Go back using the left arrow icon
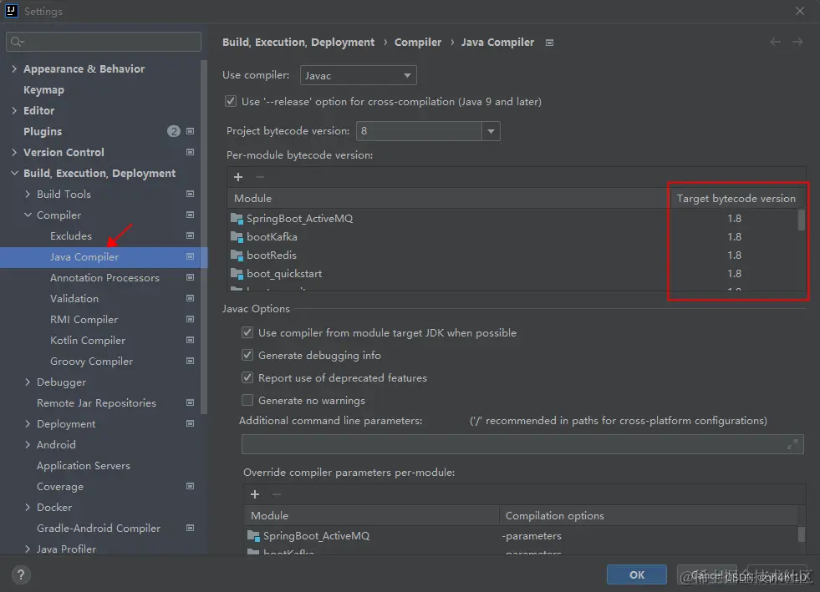The image size is (820, 592). [775, 42]
